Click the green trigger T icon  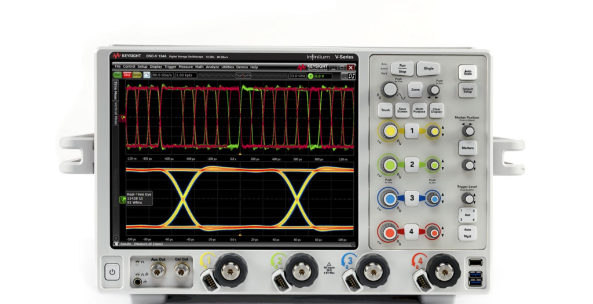click(310, 75)
